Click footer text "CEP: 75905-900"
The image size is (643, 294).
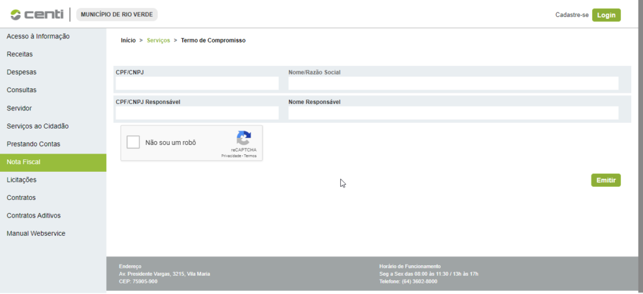click(138, 281)
